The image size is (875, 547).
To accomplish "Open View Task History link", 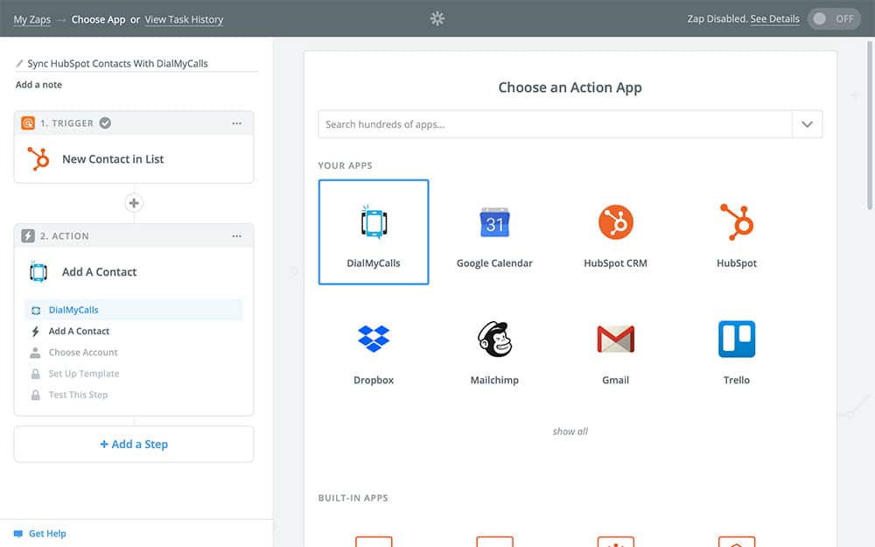I will (184, 19).
